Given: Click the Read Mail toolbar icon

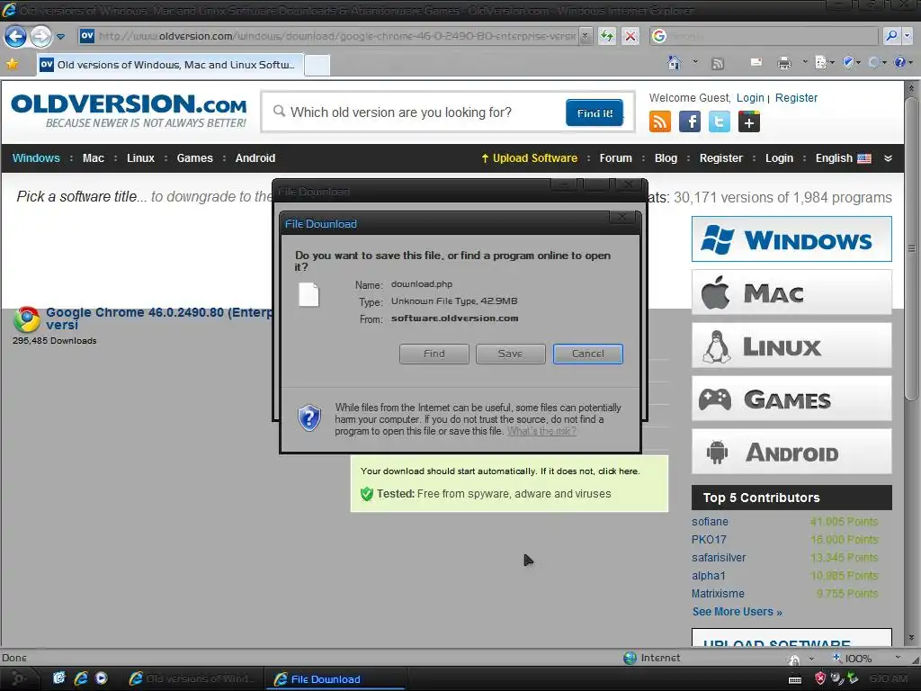Looking at the screenshot, I should 756,62.
